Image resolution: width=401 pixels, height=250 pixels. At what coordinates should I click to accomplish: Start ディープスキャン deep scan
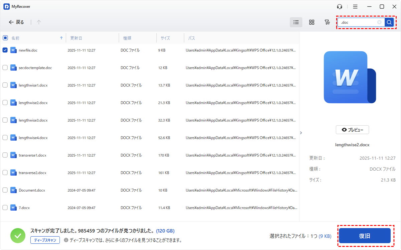coord(45,240)
